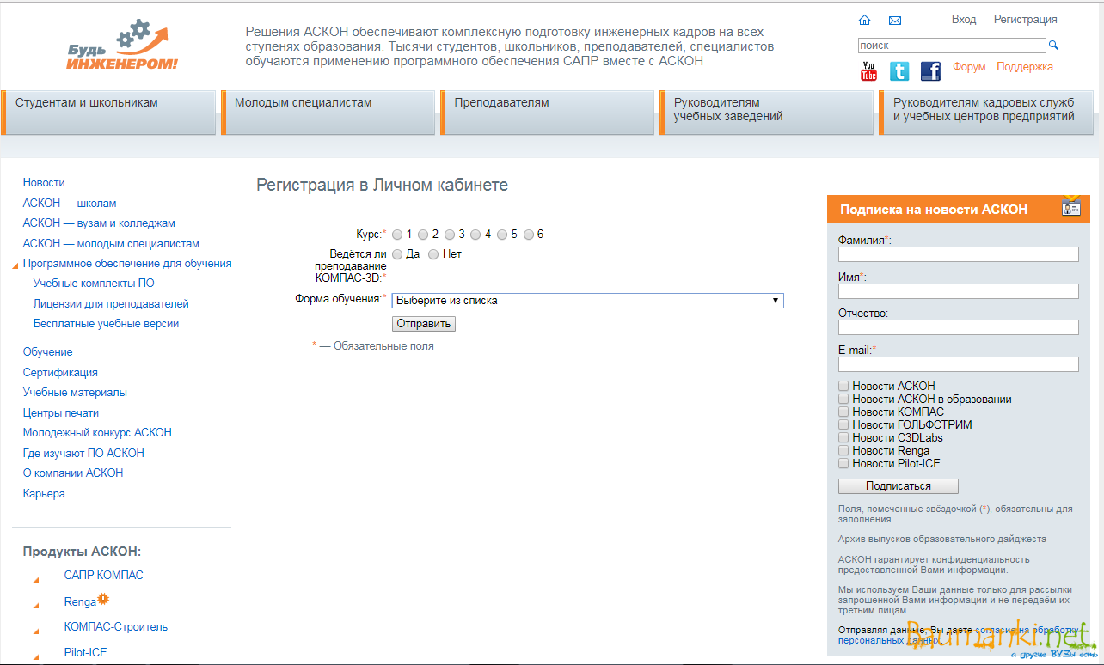Open the Студентам и школьникам tab
This screenshot has height=665, width=1104.
click(x=108, y=113)
